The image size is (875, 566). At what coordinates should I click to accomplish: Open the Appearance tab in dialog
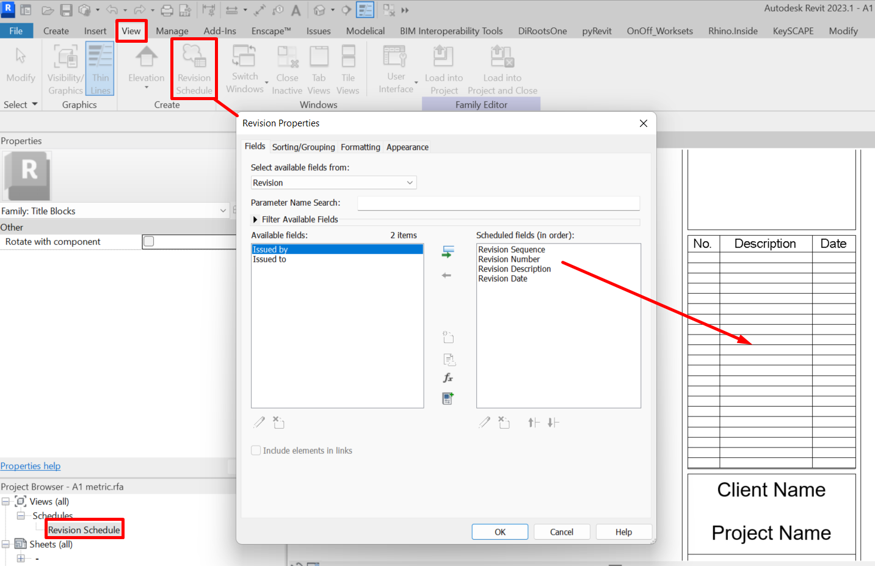click(407, 147)
